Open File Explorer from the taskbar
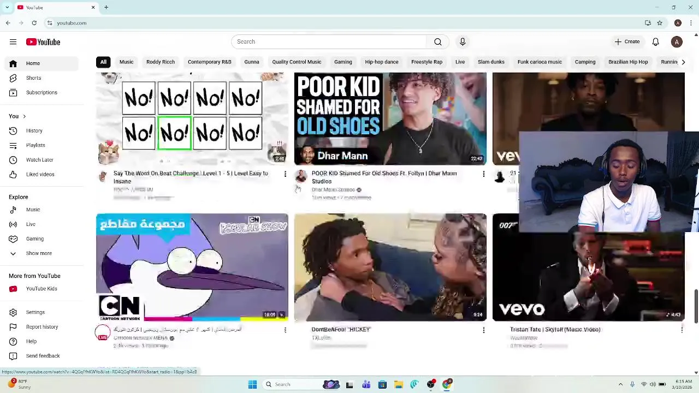The image size is (699, 393). point(399,384)
